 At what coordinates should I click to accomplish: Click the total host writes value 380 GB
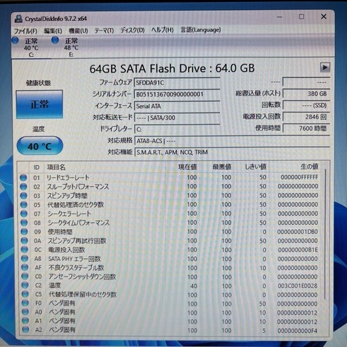[306, 94]
